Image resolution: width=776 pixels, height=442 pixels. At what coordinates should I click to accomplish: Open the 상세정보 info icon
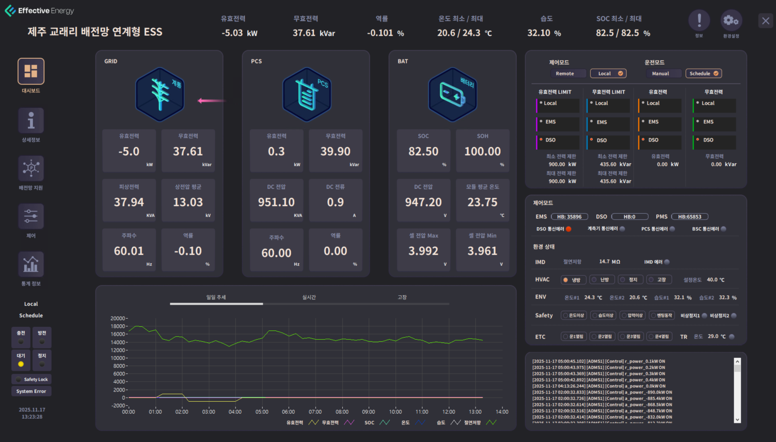31,120
